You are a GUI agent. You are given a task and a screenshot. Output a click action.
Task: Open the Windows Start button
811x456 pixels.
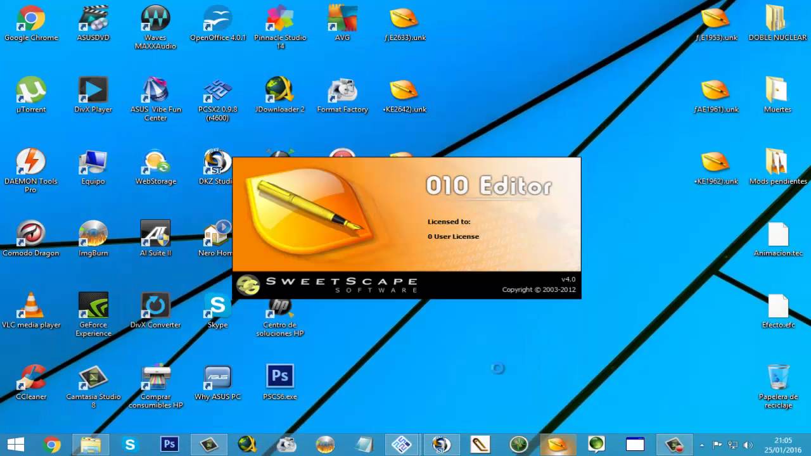coord(15,445)
